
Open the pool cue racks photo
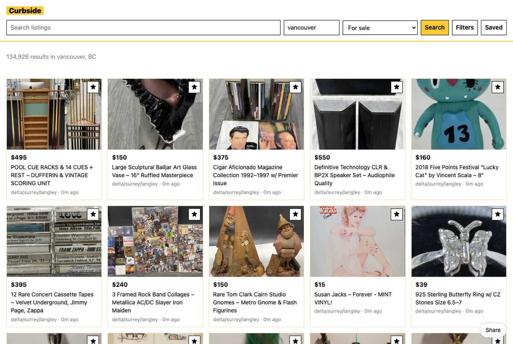point(54,114)
